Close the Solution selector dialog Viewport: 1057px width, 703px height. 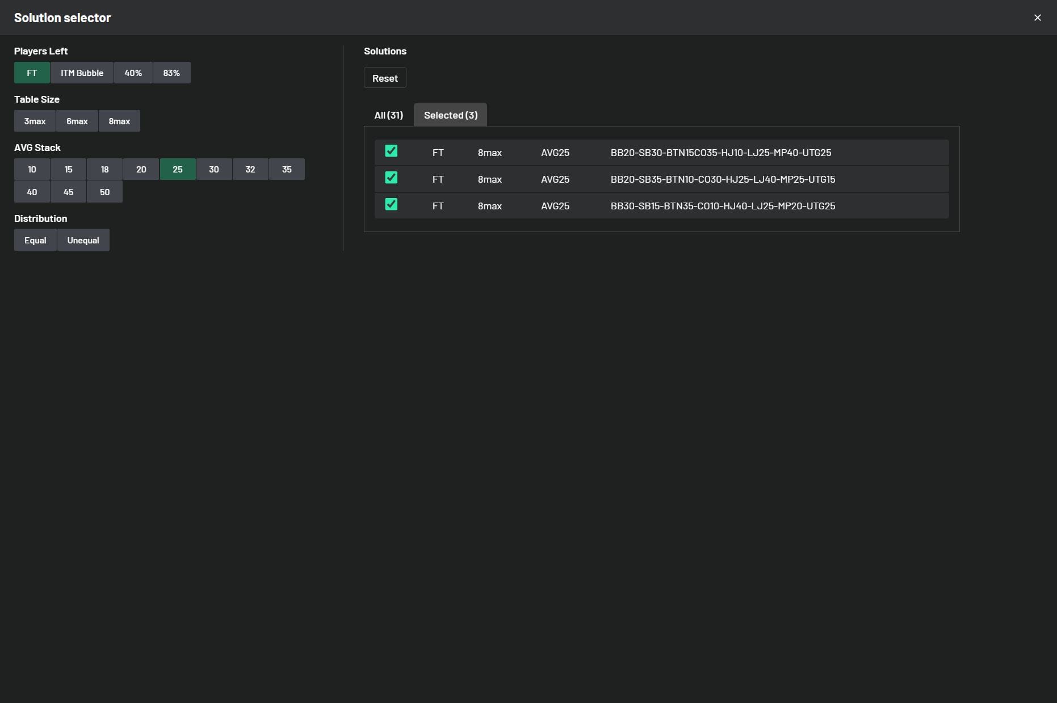pyautogui.click(x=1037, y=18)
